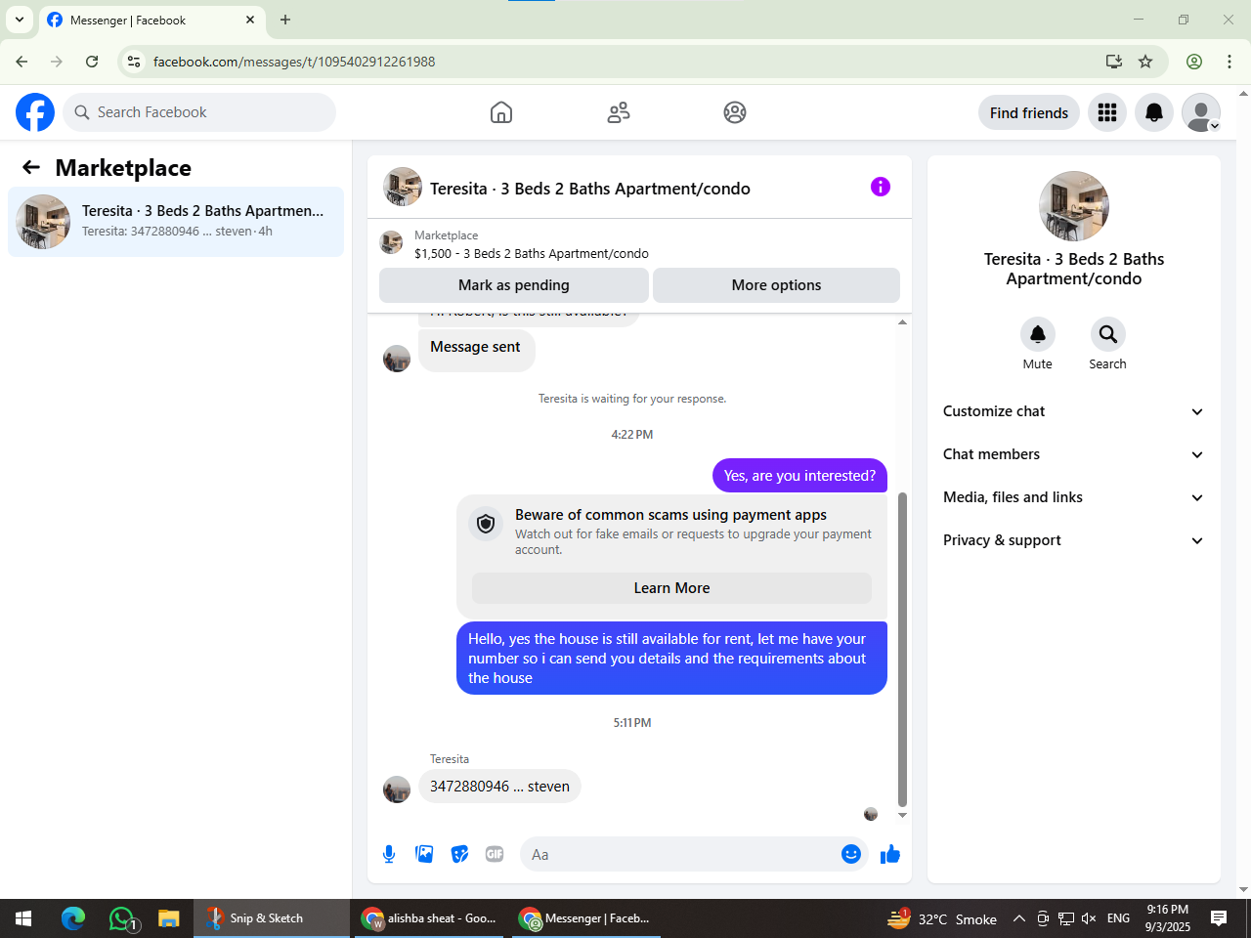The height and width of the screenshot is (938, 1251).
Task: Focus the Aa message input field
Action: 681,855
